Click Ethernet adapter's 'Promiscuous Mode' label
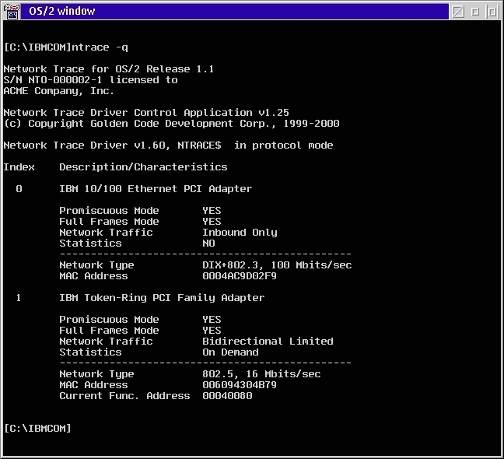Viewport: 504px width, 459px height. (109, 211)
